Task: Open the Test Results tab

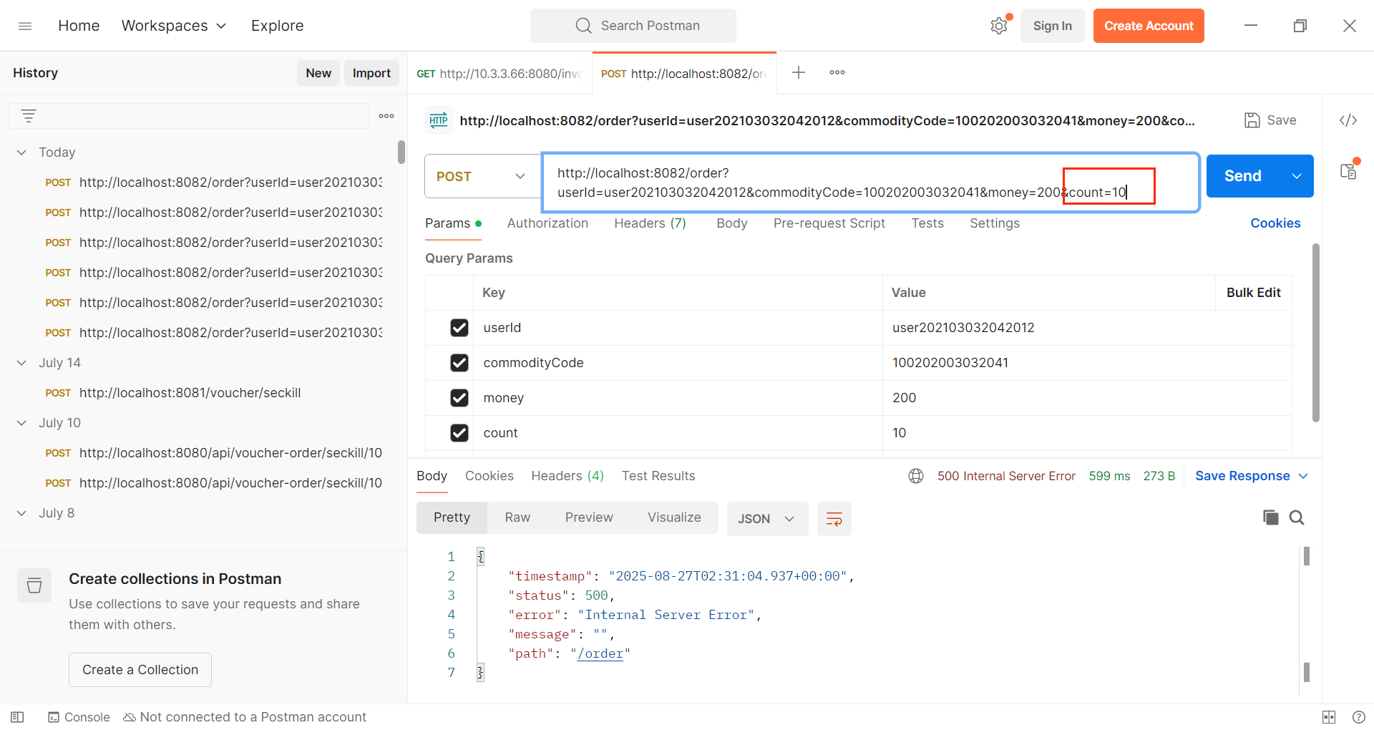Action: click(x=658, y=476)
